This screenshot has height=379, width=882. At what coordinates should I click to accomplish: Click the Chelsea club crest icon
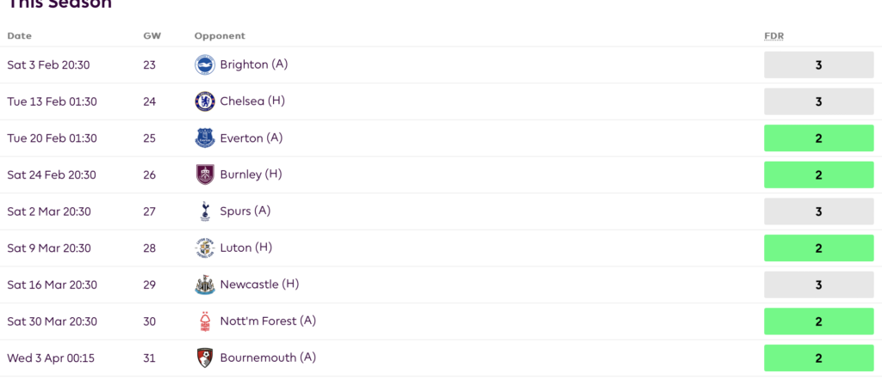point(205,101)
